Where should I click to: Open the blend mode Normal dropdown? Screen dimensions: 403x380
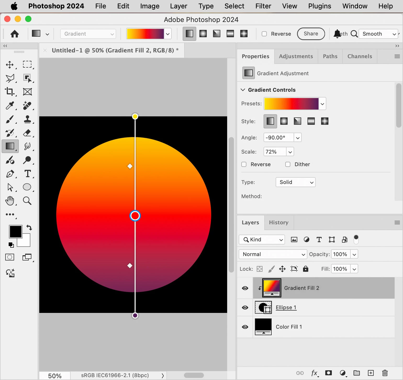pyautogui.click(x=273, y=254)
